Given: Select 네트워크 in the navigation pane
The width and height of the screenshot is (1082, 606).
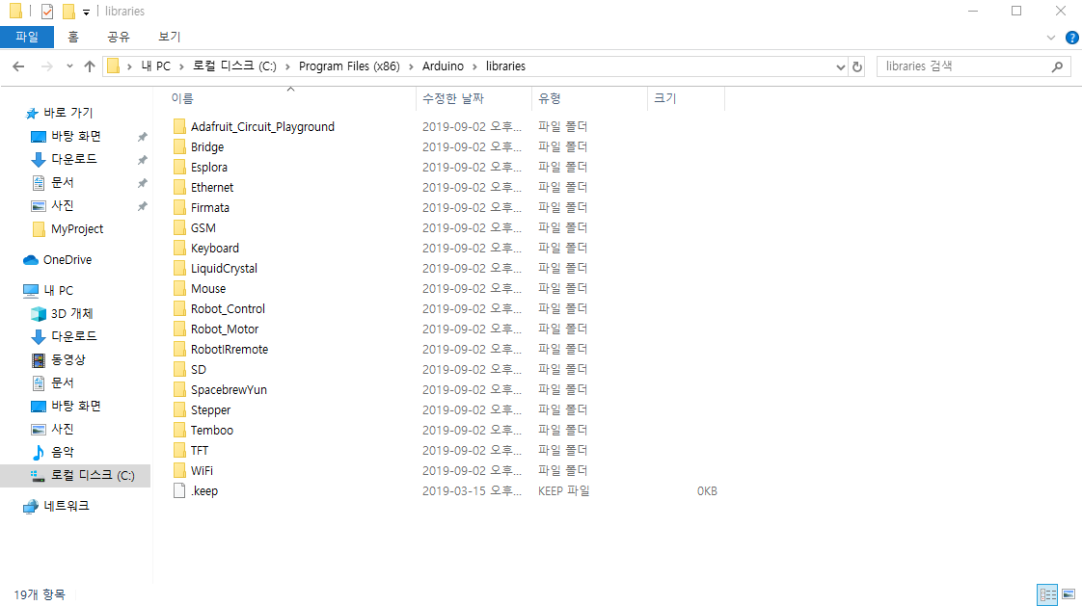Looking at the screenshot, I should pyautogui.click(x=56, y=506).
